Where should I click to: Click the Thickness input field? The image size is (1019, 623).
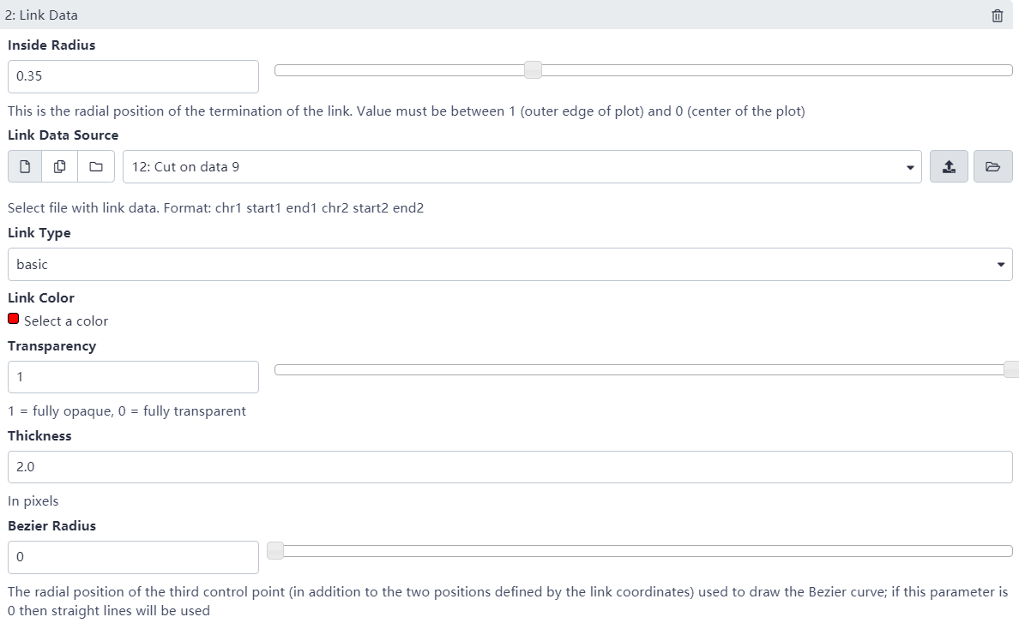pos(509,467)
